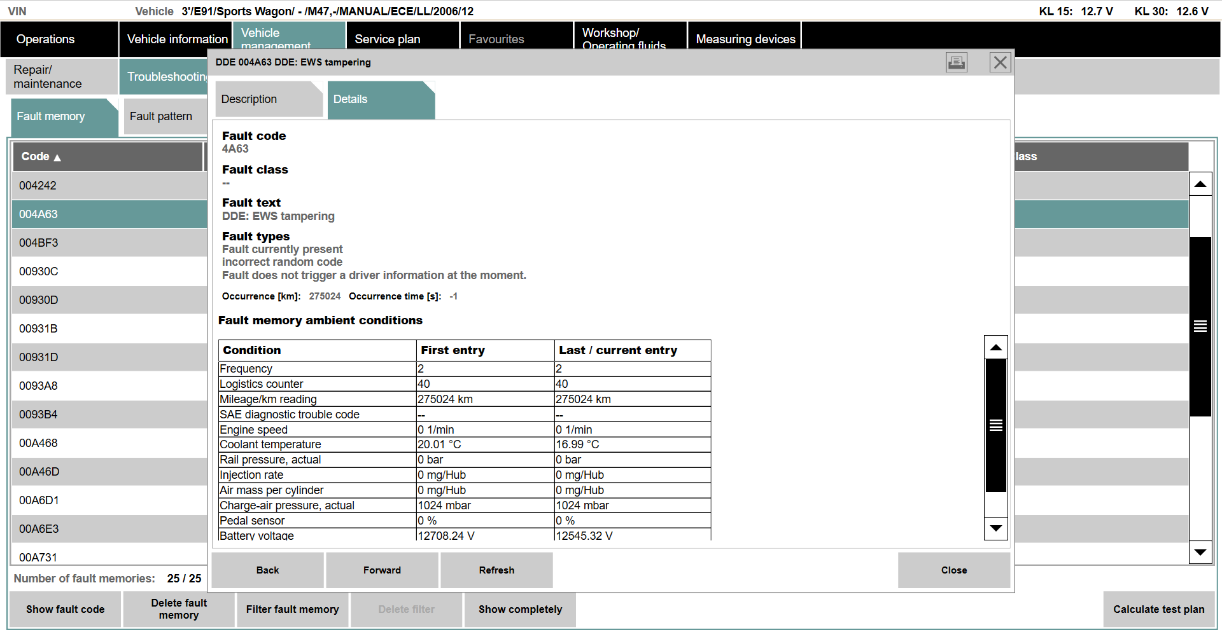Screen dimensions: 1222x632
Task: Print the fault details using printer icon
Action: point(956,62)
